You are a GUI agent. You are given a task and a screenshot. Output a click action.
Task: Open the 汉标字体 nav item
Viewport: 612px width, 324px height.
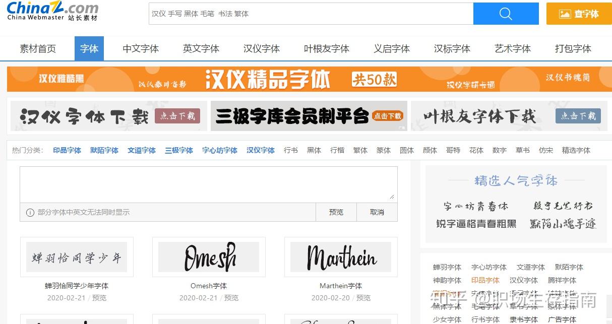(452, 49)
